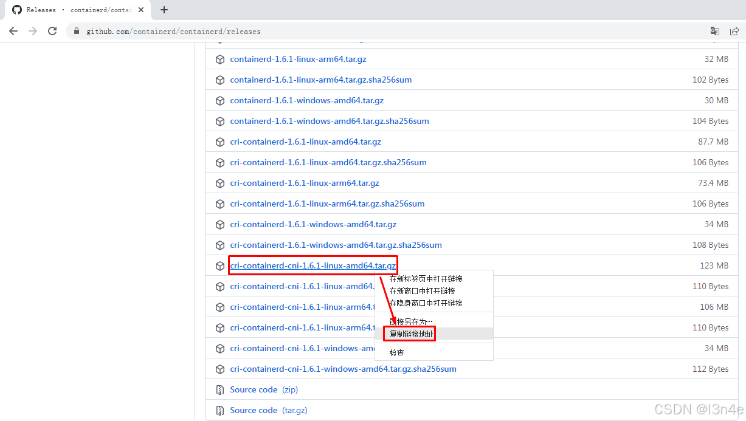Download cri-containerd-1.6.1-linux-arm64.tar.gz
Viewport: 746px width, 421px height.
(305, 183)
